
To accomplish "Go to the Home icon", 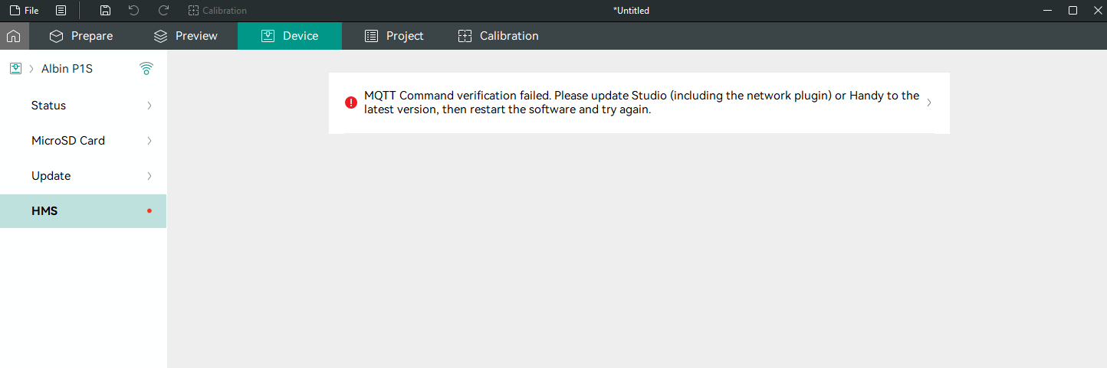I will (14, 36).
